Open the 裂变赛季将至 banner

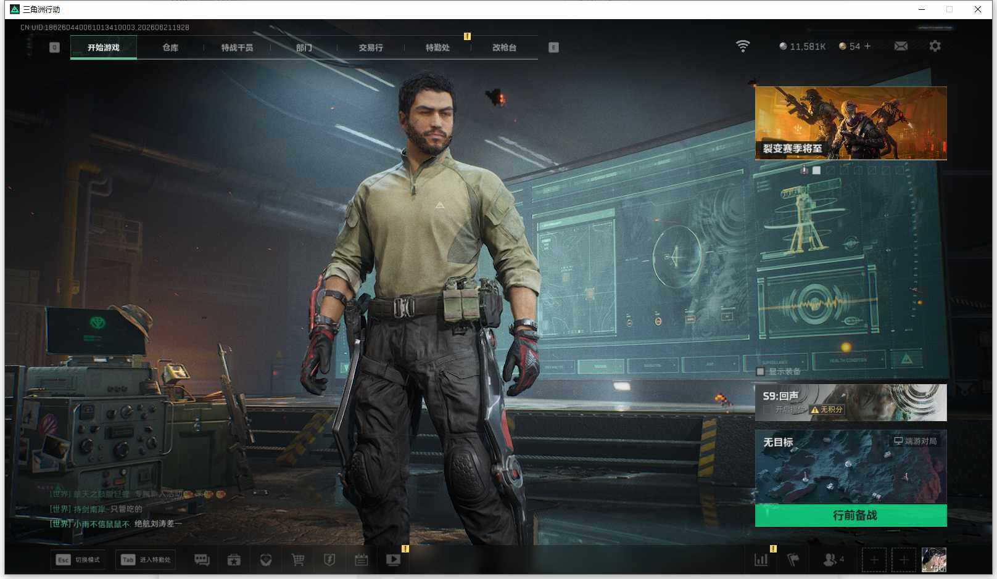coord(851,123)
